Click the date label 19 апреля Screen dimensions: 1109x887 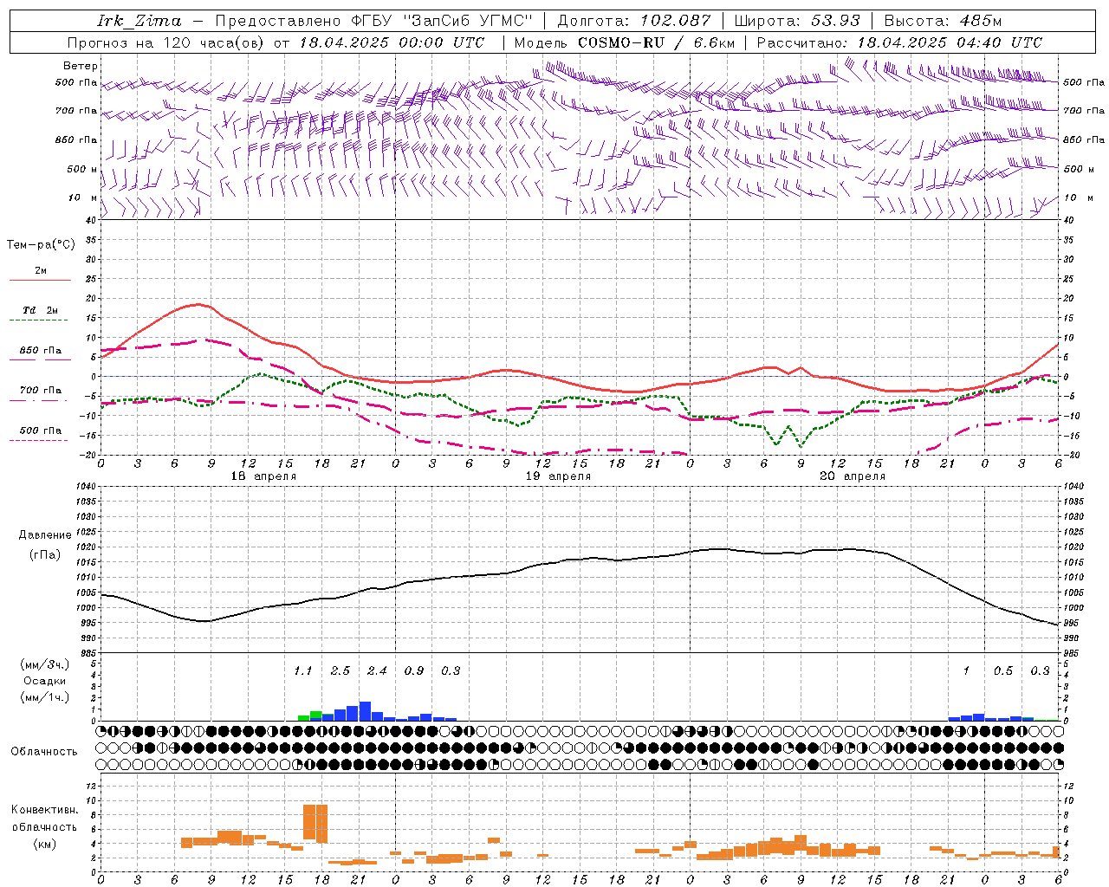558,476
